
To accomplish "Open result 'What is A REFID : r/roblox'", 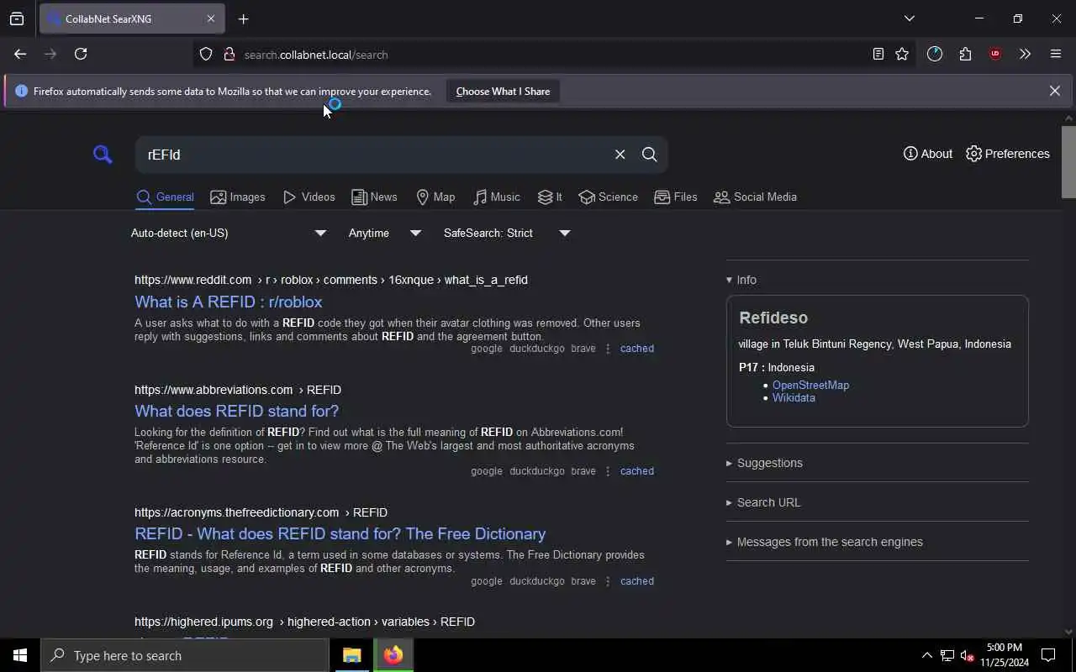I will click(228, 302).
